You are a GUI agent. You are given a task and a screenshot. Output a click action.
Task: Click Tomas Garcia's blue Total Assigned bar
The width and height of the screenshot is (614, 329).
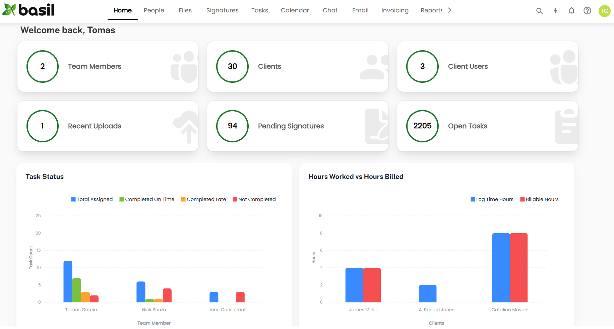pos(68,281)
